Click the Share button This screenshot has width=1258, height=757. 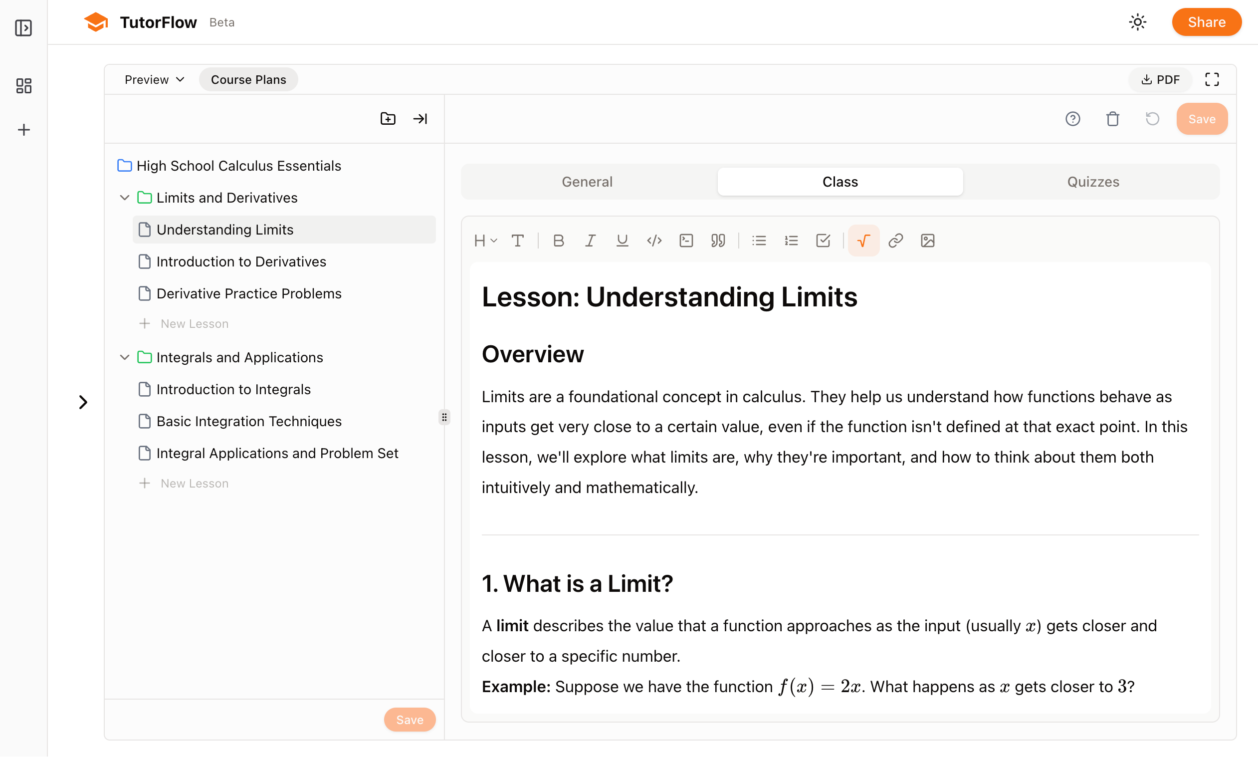click(x=1206, y=22)
